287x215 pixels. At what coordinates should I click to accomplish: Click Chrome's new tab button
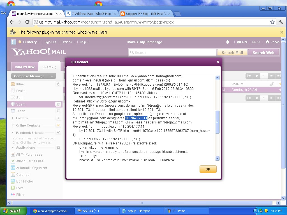[177, 14]
